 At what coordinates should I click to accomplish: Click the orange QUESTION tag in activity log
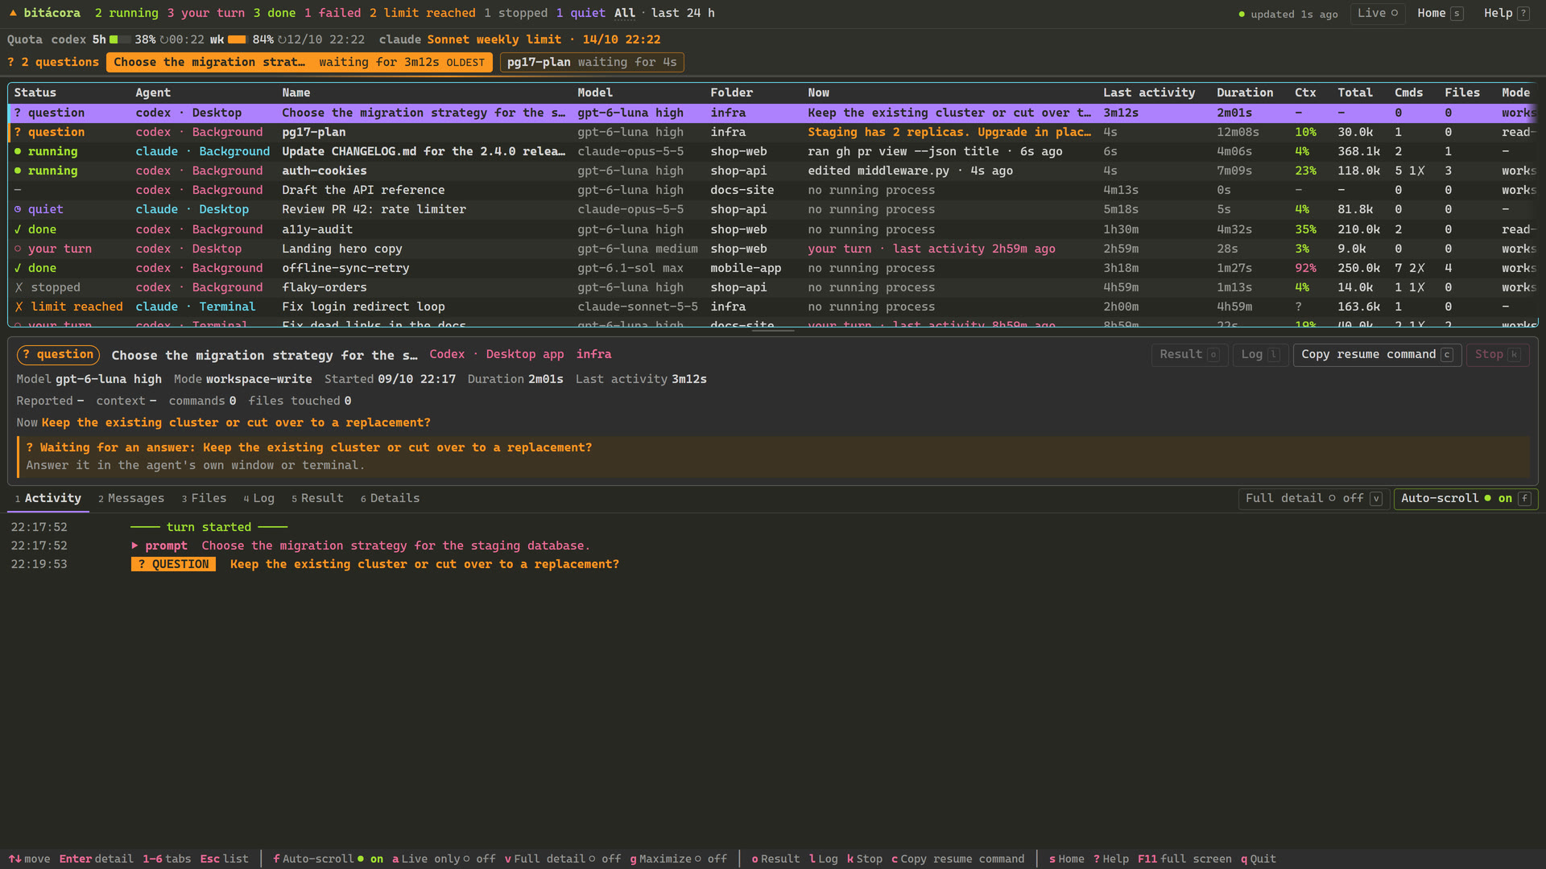(x=173, y=564)
